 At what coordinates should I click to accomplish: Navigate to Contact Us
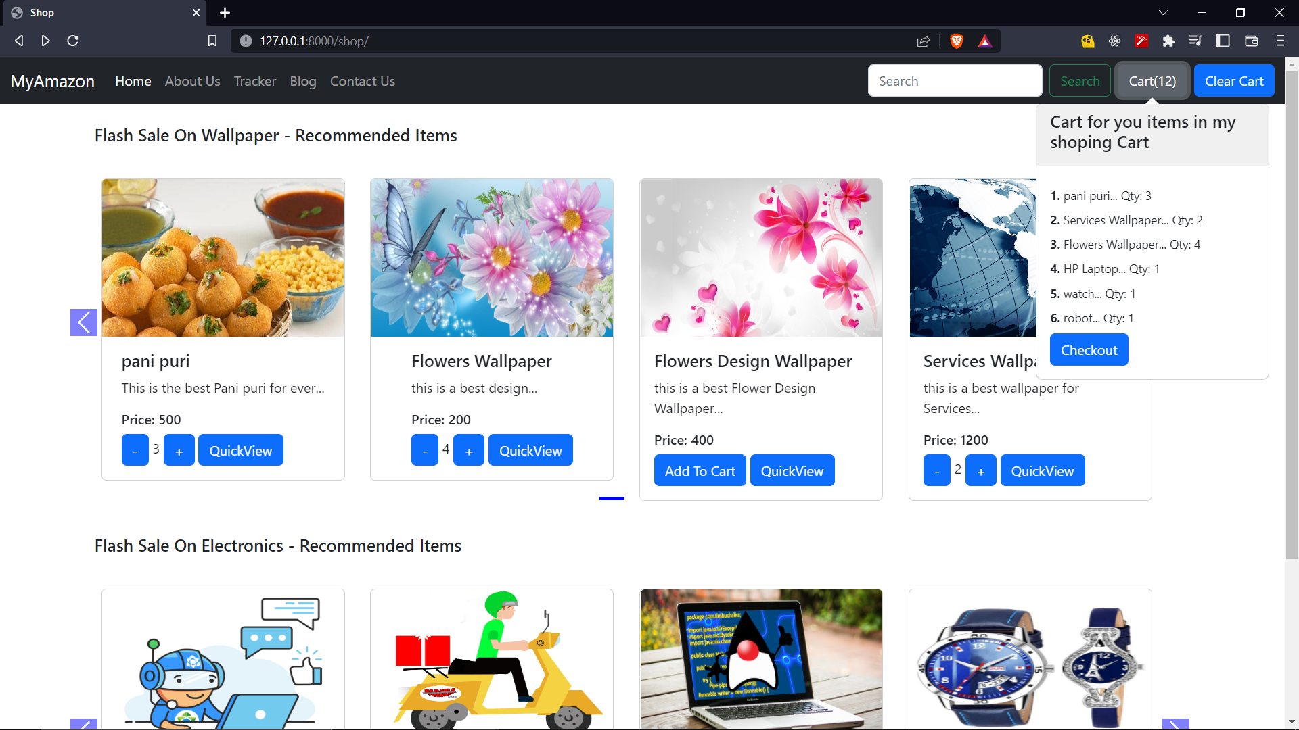[363, 81]
